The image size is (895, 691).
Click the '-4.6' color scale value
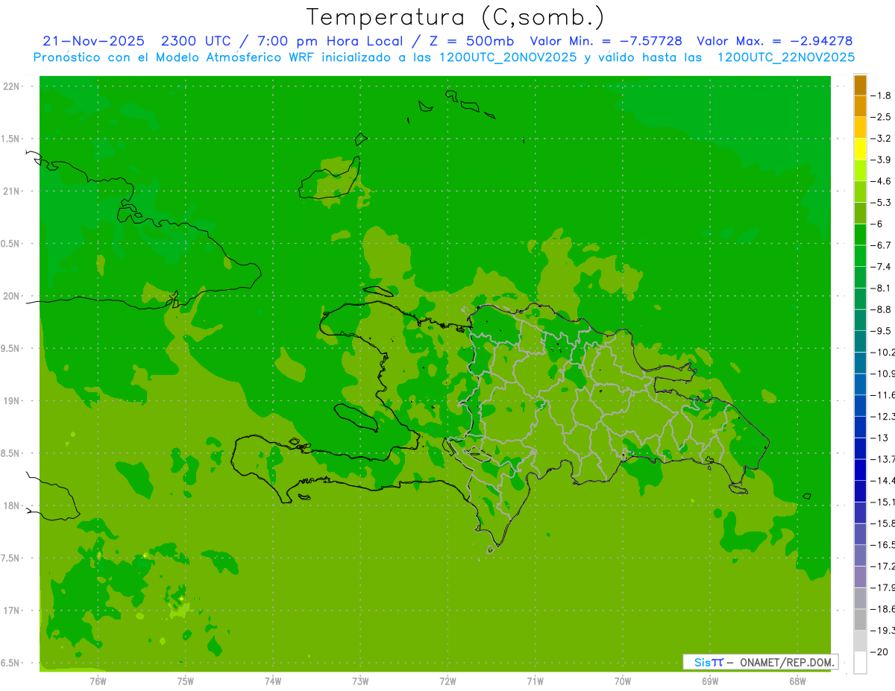[x=881, y=181]
